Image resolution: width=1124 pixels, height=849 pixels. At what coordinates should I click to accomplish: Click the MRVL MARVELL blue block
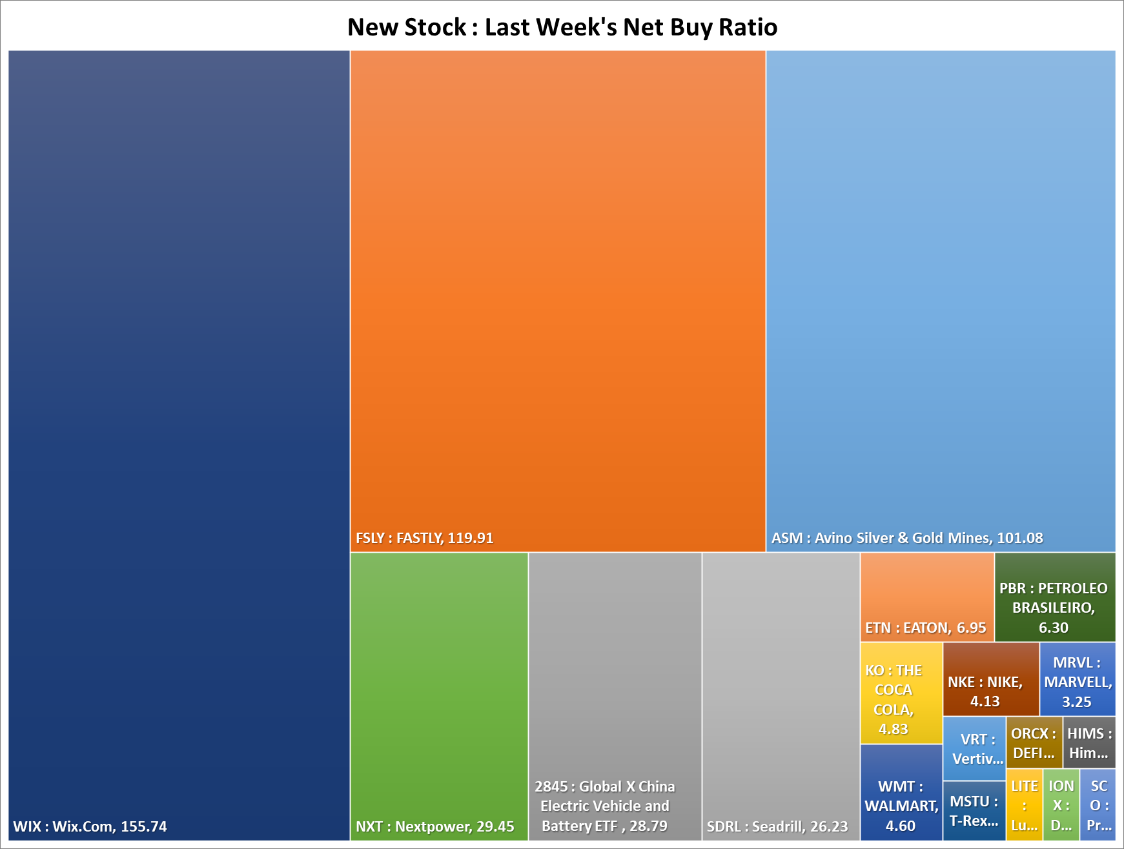(x=1078, y=679)
